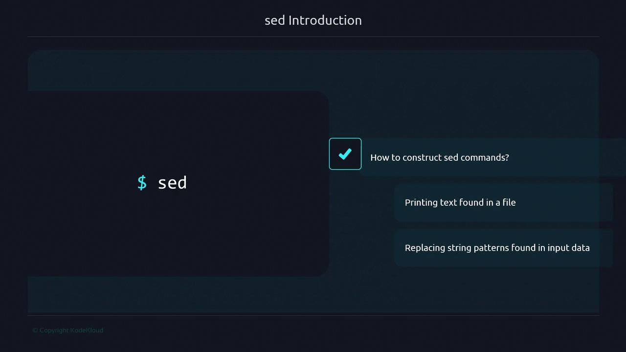
Task: Click the question mark after "commands"
Action: click(x=507, y=157)
